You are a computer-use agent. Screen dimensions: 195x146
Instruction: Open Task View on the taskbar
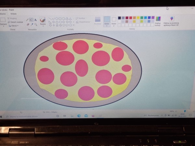click(65, 116)
